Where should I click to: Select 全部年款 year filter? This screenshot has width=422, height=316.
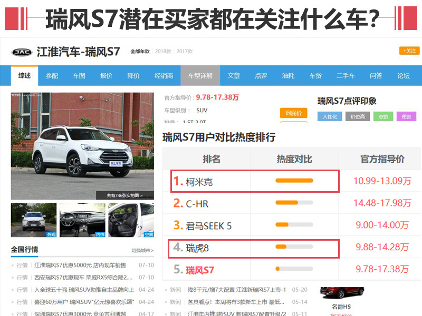[140, 51]
